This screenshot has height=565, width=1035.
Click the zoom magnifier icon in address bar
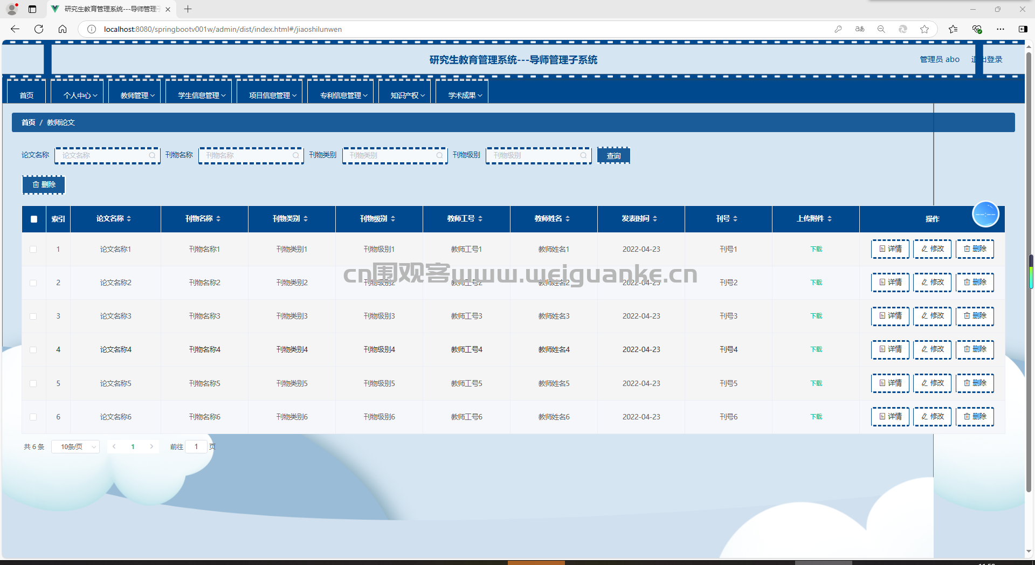click(881, 29)
